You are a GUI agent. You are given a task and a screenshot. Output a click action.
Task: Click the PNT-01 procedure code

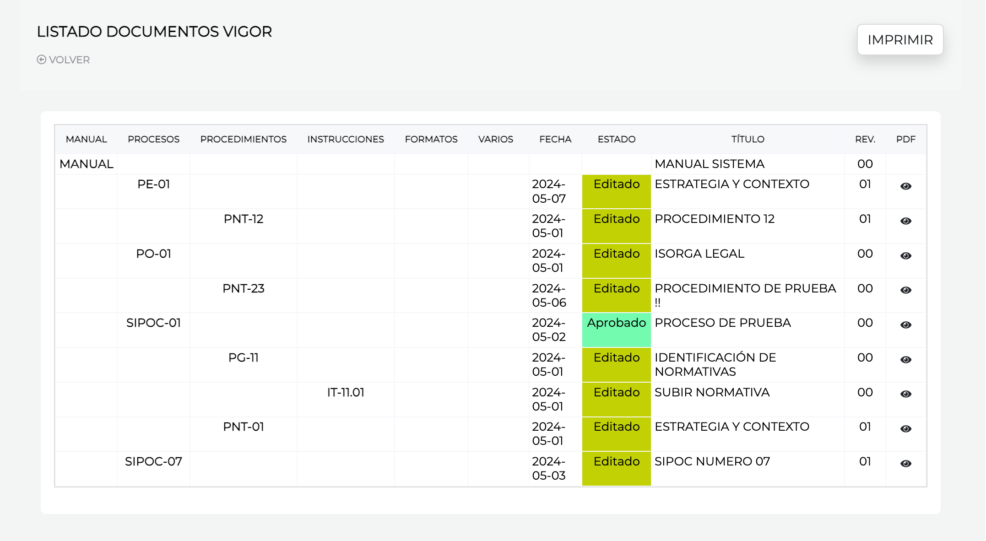(x=244, y=427)
